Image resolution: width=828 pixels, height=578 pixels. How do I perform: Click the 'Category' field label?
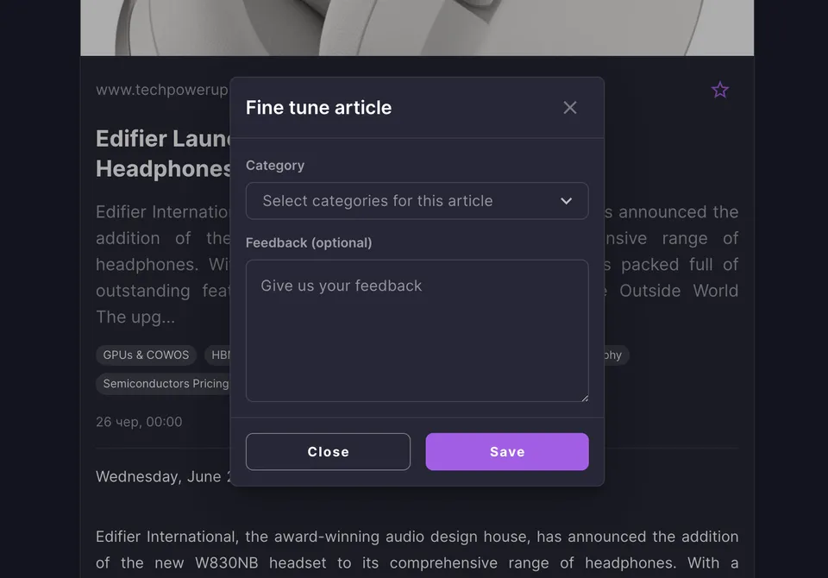pyautogui.click(x=275, y=166)
